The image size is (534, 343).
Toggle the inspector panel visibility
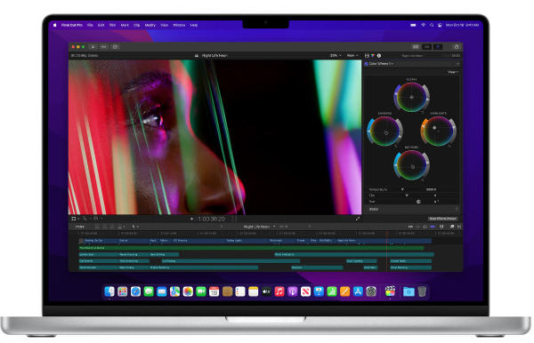pos(438,46)
